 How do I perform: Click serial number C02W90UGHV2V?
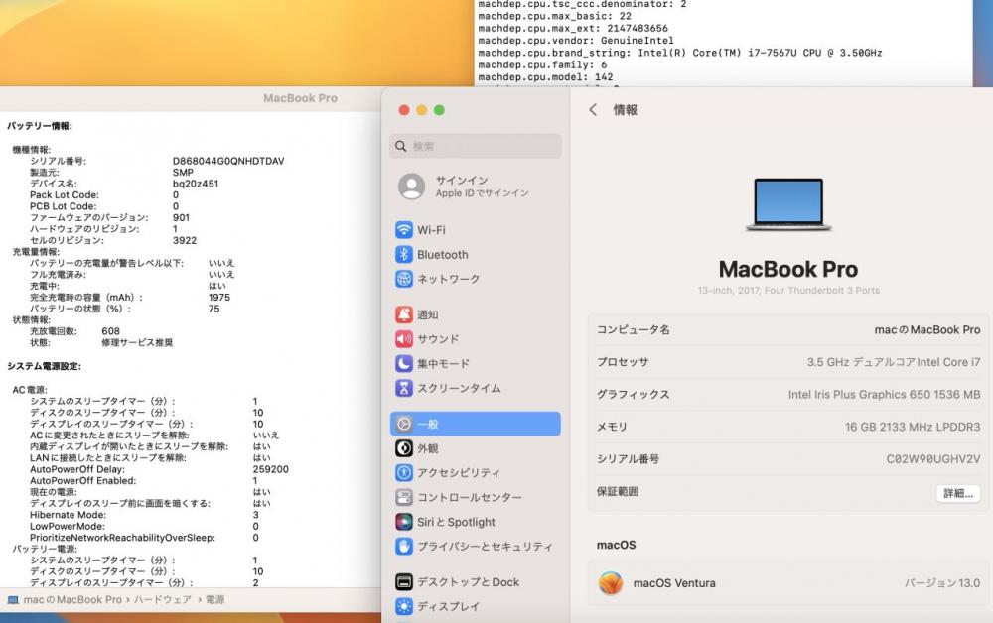(932, 459)
